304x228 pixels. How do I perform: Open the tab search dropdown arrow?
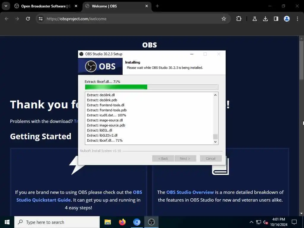click(x=6, y=6)
